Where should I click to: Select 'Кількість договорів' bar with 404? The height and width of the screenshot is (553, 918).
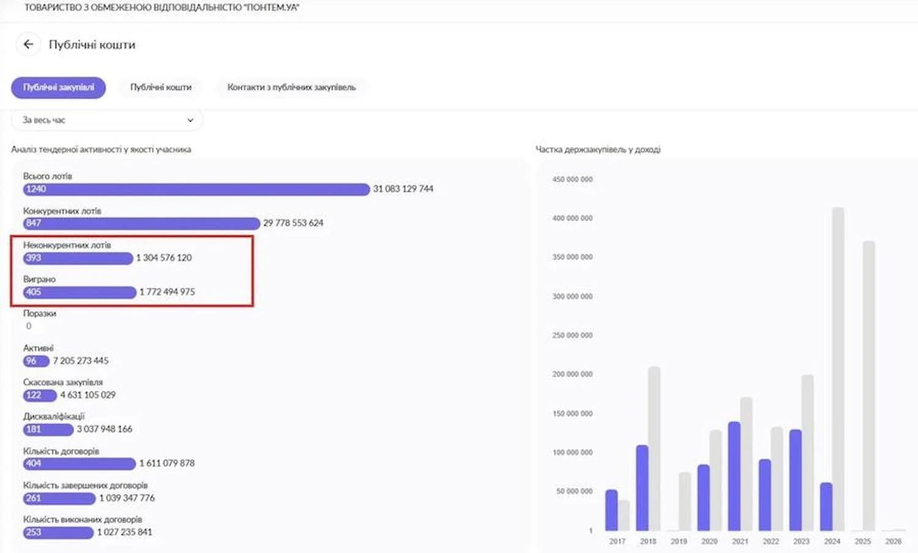click(x=79, y=464)
